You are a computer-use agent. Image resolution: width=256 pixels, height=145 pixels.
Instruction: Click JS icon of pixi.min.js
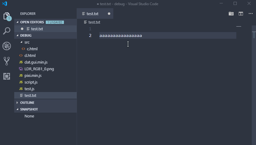click(21, 75)
